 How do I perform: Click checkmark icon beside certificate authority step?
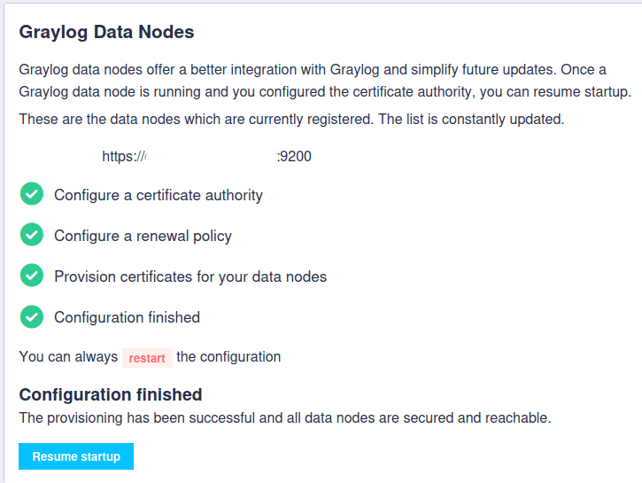click(x=32, y=194)
